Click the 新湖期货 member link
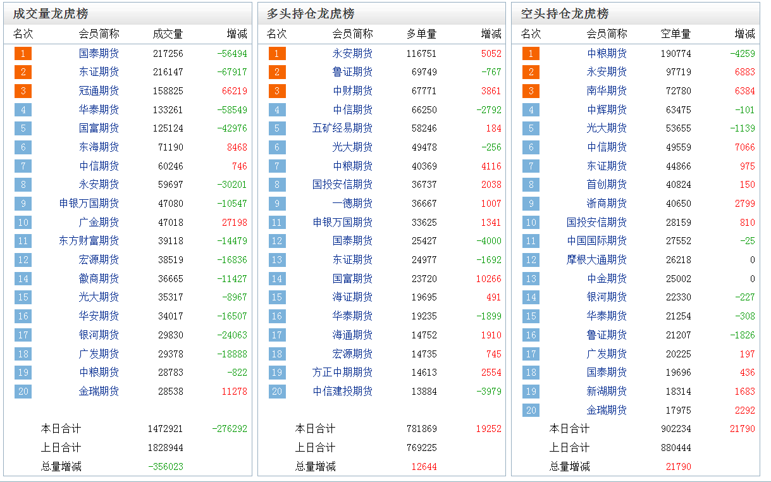771x482 pixels. [607, 392]
